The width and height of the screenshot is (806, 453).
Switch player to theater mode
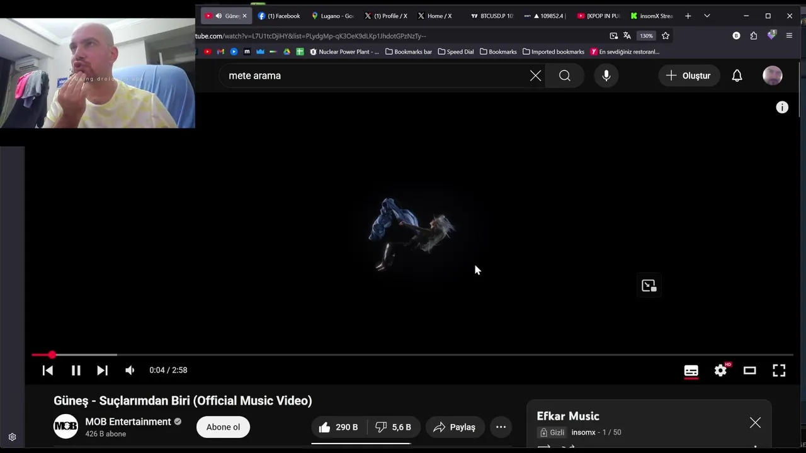[749, 371]
